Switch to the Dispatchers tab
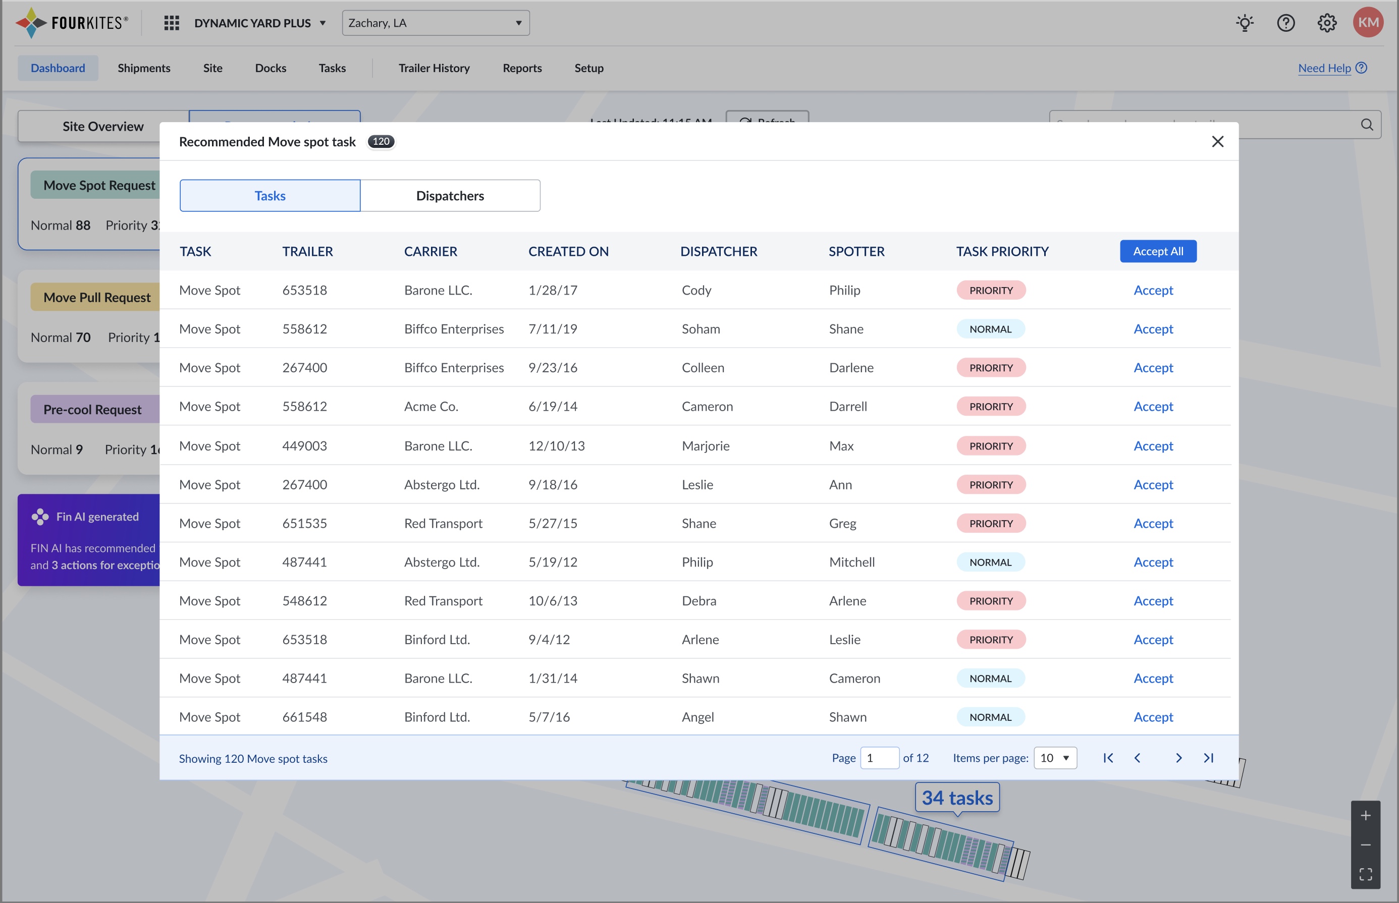 pyautogui.click(x=450, y=195)
